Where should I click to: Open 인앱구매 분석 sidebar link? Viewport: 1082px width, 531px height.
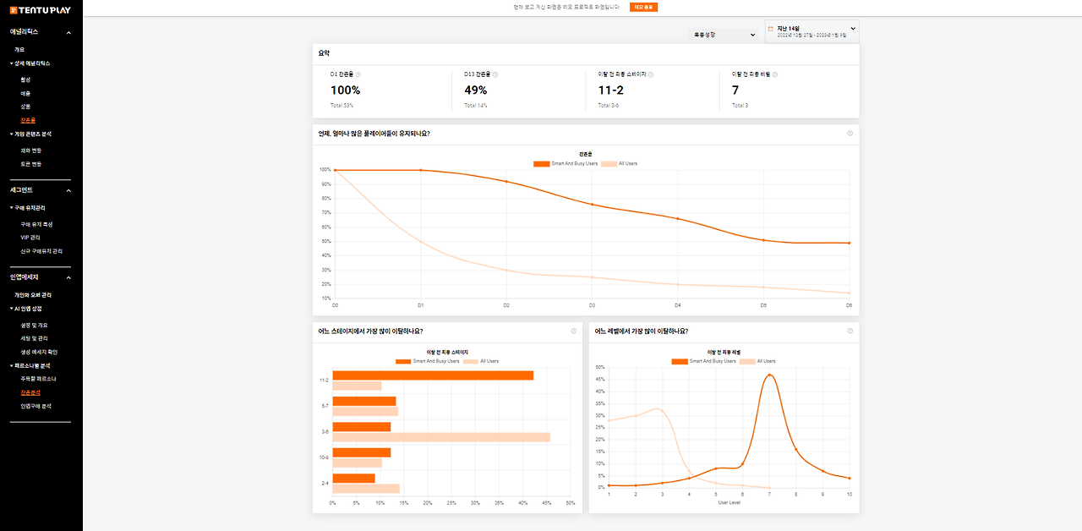pos(36,406)
